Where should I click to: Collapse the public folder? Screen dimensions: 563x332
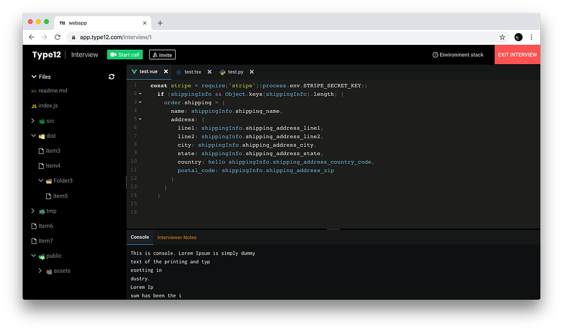tap(33, 256)
